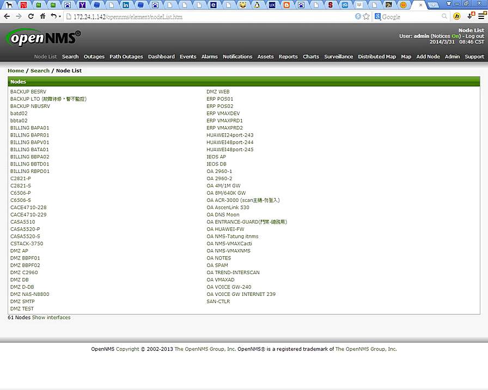The height and width of the screenshot is (390, 488).
Task: Open node ERP VMAXPRD1
Action: [224, 120]
